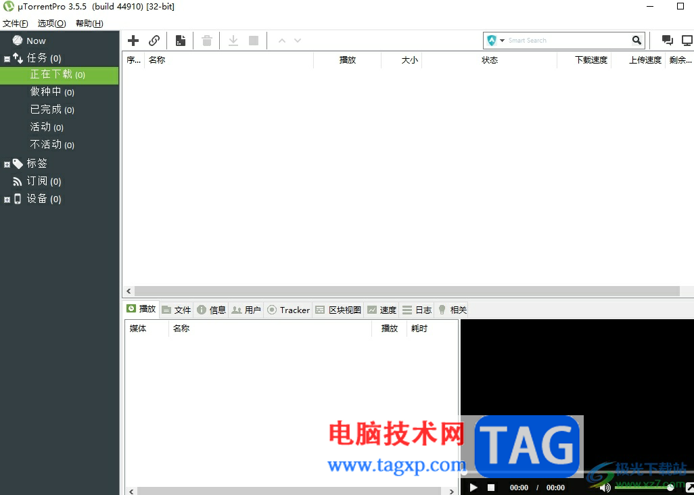Sort by 播放 column header in torrent list
The width and height of the screenshot is (694, 495).
[348, 60]
